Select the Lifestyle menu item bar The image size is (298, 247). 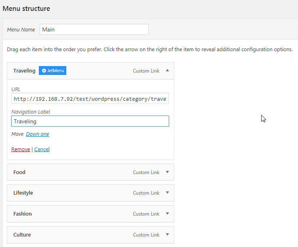click(81, 193)
